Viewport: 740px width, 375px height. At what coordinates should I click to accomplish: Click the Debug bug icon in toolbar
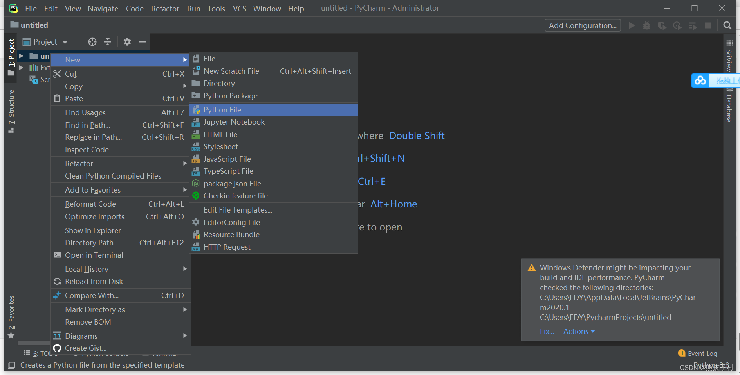647,25
